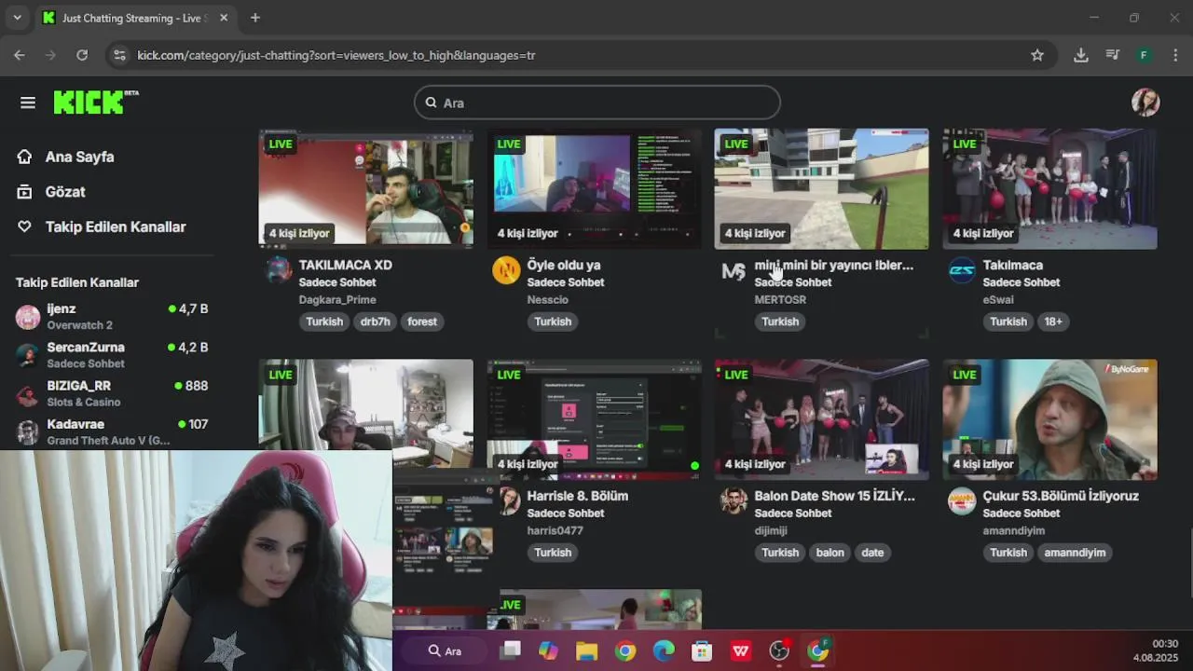Open WPS Office from taskbar
This screenshot has width=1193, height=671.
click(741, 650)
